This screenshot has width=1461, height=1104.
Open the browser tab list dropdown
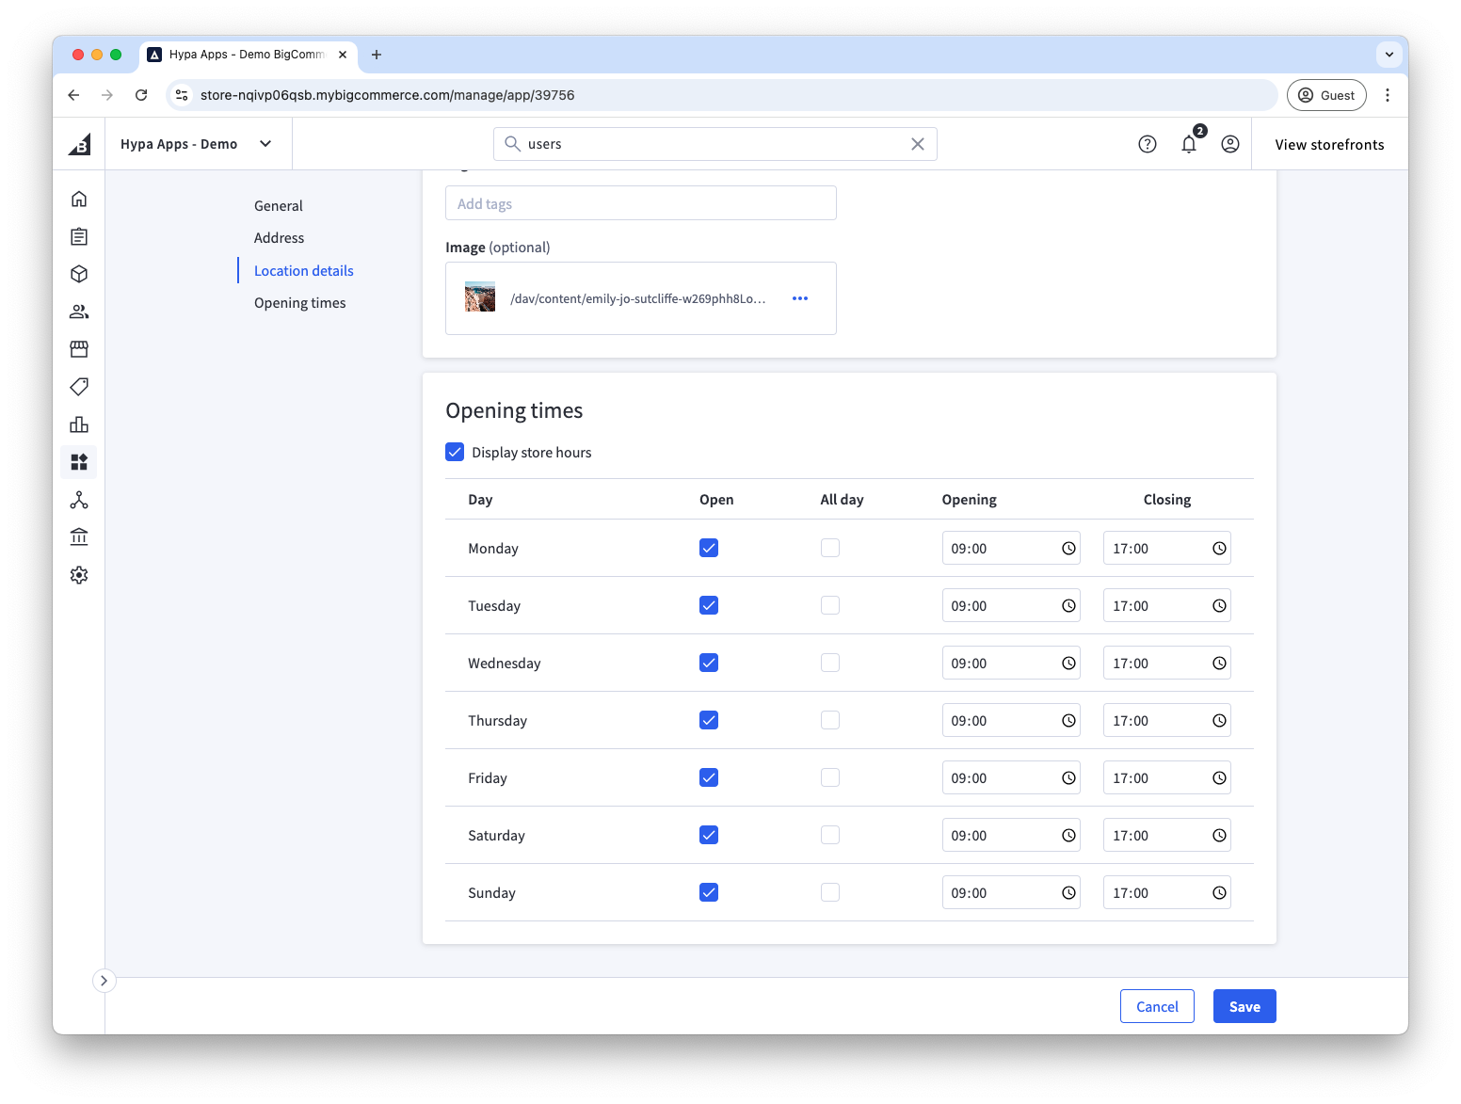tap(1389, 55)
